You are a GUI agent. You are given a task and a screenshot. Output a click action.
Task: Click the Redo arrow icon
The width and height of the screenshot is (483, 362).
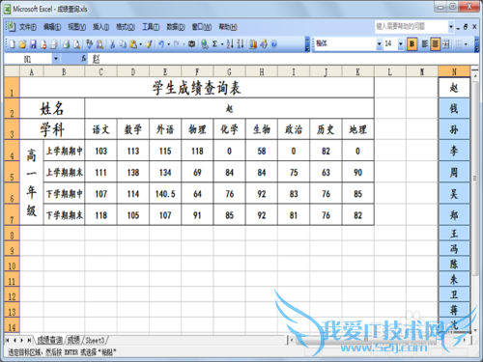point(177,44)
